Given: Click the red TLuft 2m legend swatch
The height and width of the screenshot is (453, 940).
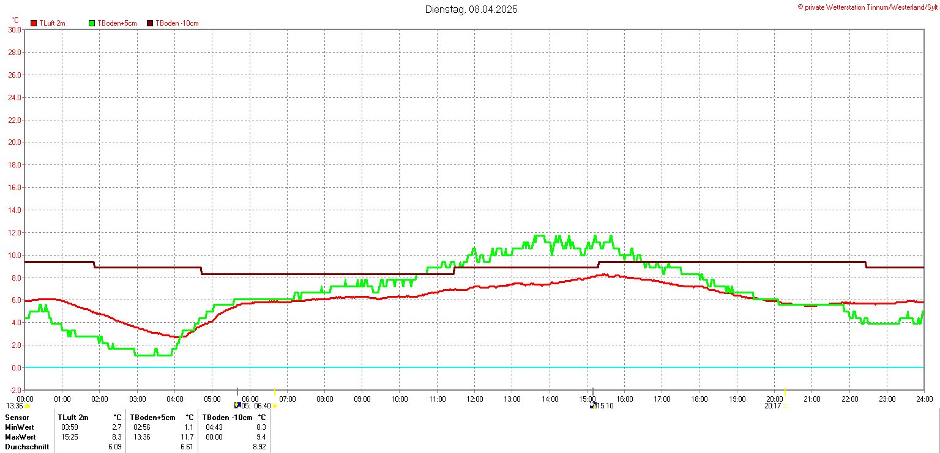Looking at the screenshot, I should (x=34, y=23).
